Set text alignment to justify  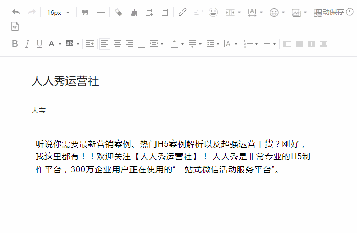click(142, 44)
